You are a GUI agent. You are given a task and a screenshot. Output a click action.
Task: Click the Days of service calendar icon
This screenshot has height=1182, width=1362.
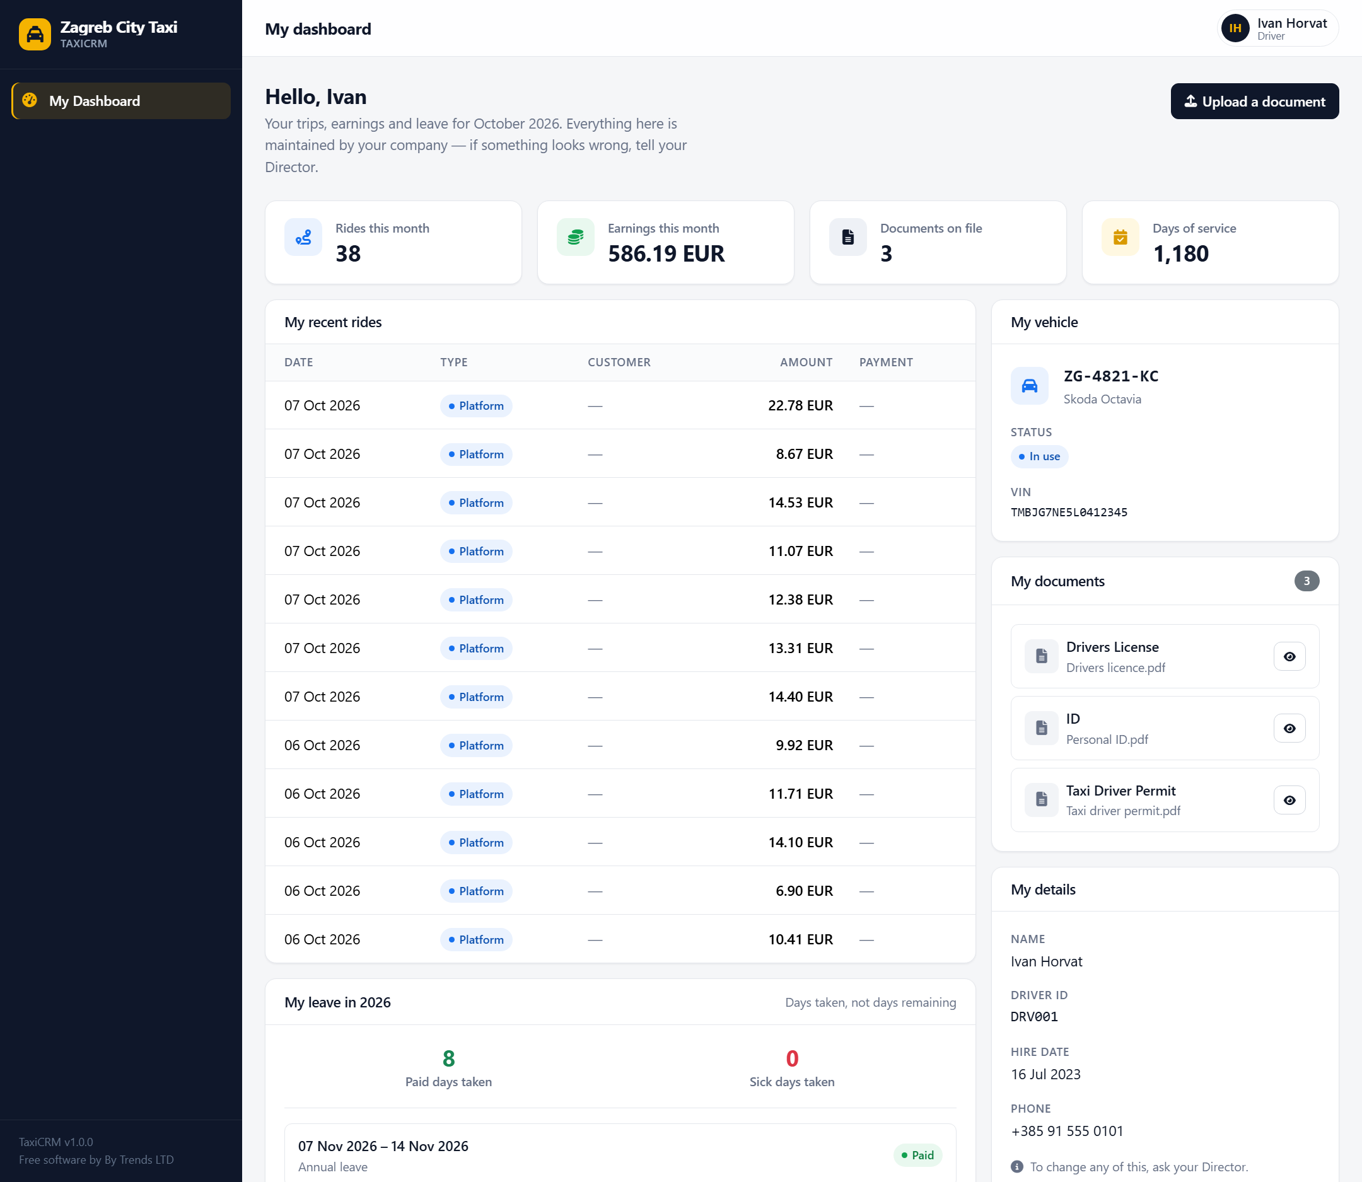point(1120,237)
